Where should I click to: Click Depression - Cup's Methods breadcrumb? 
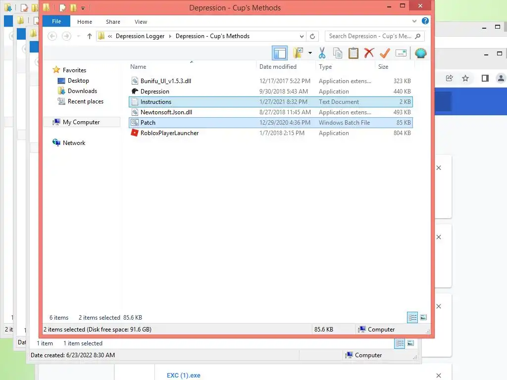click(x=212, y=36)
